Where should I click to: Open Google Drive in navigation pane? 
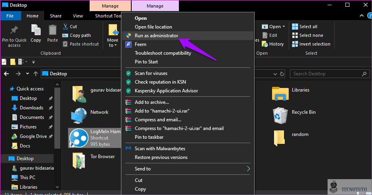tap(33, 136)
